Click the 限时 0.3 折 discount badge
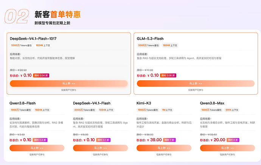The width and height of the screenshot is (261, 165). [40, 140]
